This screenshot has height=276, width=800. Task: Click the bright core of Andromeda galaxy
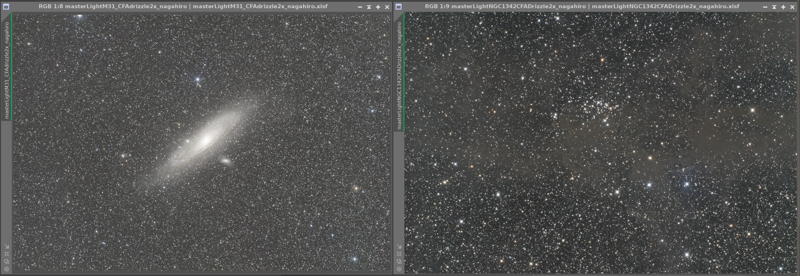[x=206, y=140]
